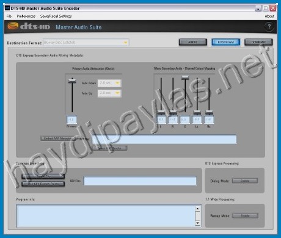Open the About menu
Viewport: 281px width, 238px height.
point(269,16)
